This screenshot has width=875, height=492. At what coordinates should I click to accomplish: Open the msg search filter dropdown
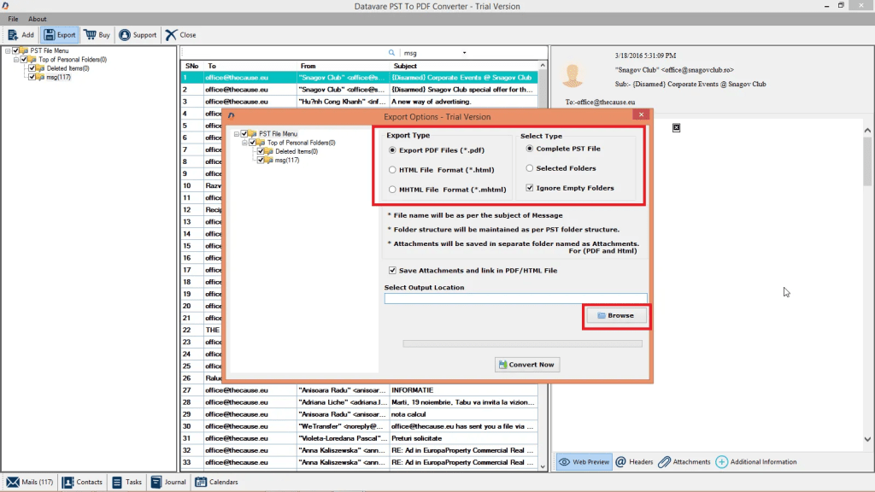point(464,53)
